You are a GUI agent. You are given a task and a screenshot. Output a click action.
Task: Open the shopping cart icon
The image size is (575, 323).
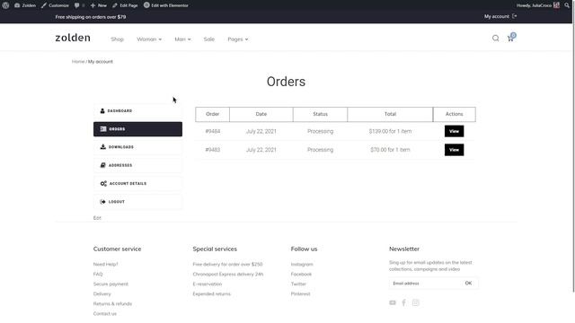[x=511, y=38]
